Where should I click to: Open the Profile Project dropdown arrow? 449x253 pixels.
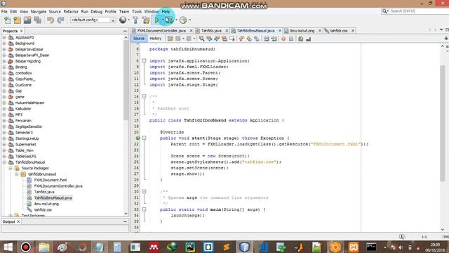tap(190, 20)
